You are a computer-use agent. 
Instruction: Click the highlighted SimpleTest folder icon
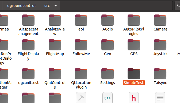[134, 74]
